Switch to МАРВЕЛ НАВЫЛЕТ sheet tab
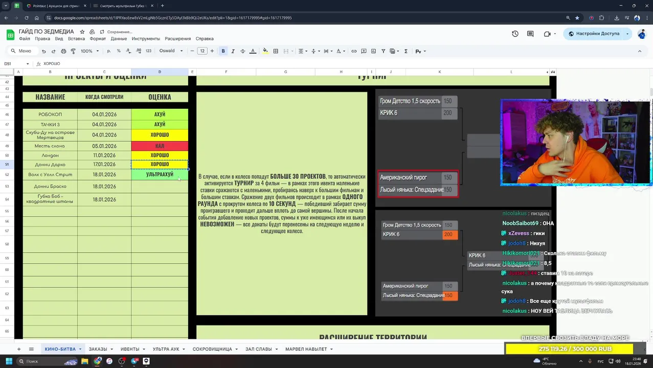The height and width of the screenshot is (368, 653). tap(306, 349)
